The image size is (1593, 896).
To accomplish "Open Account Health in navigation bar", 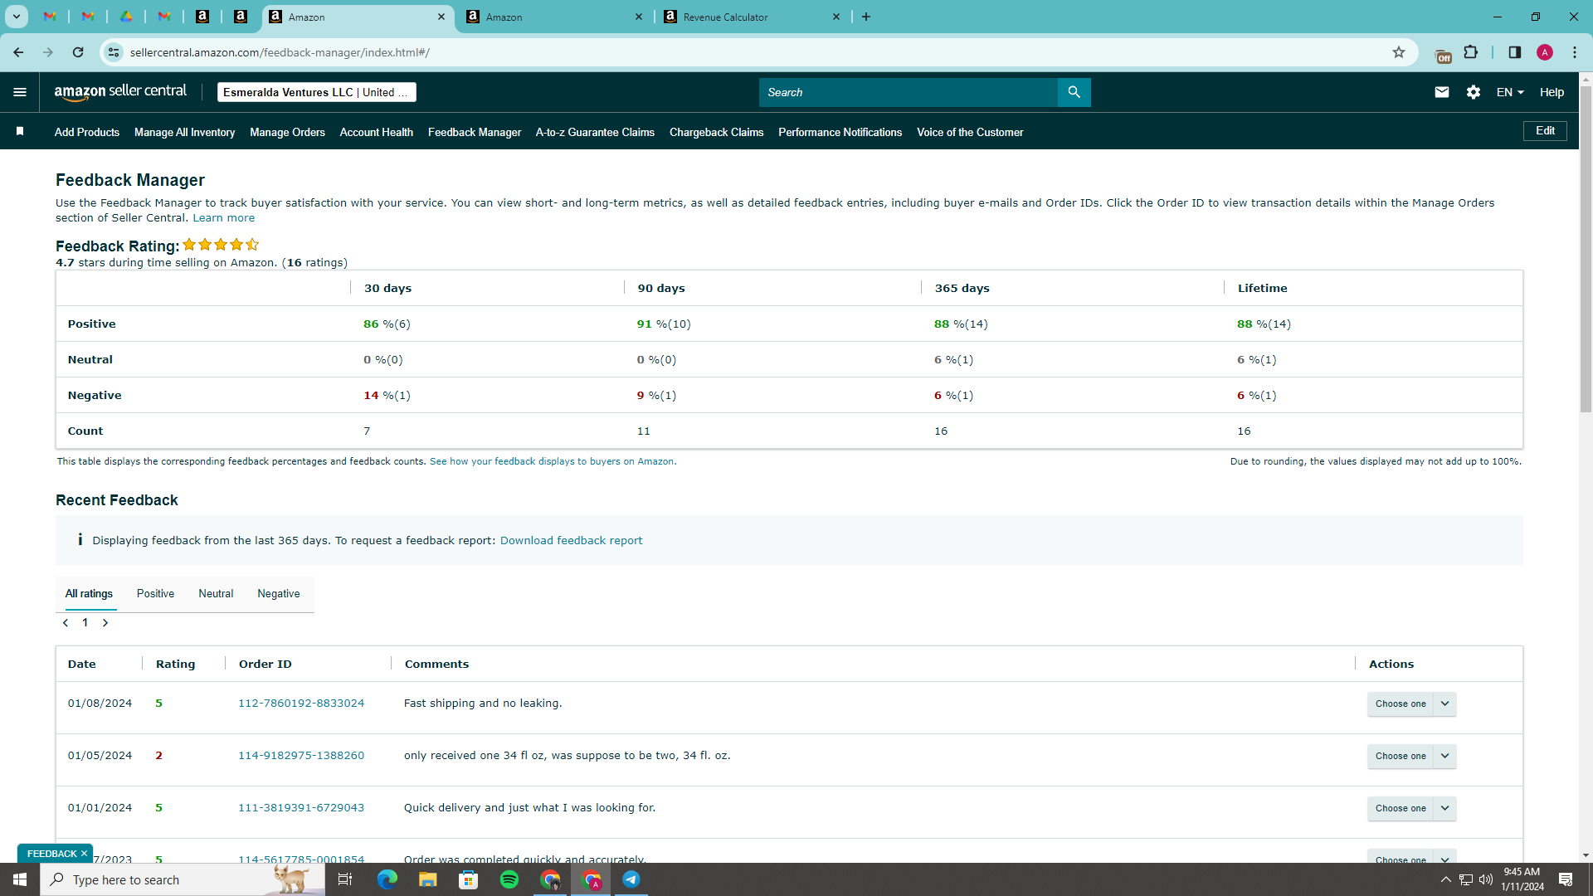I will coord(376,132).
